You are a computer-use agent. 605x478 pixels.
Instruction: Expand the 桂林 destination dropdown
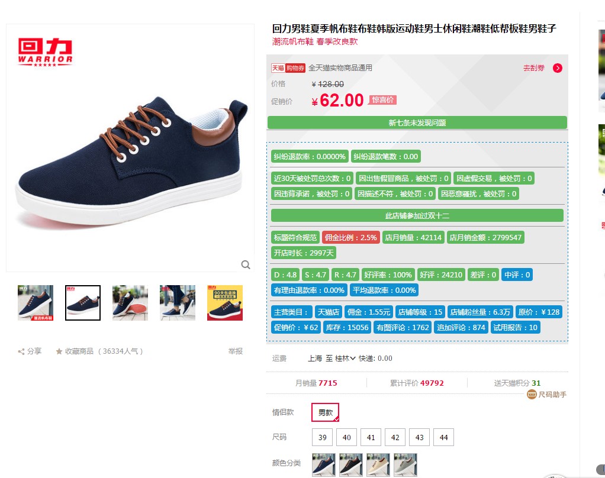(x=345, y=358)
